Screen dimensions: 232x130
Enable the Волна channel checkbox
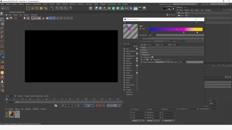(137, 87)
